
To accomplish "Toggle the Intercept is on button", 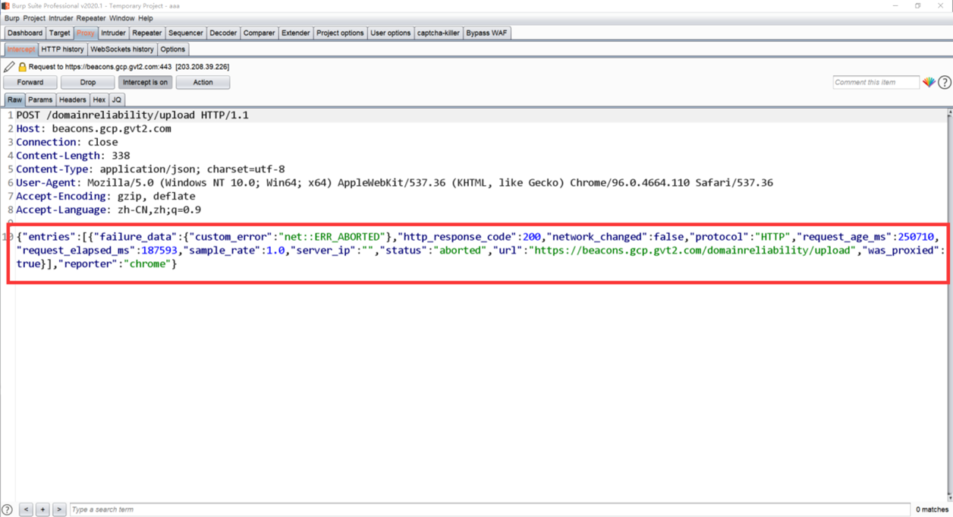I will pyautogui.click(x=145, y=82).
